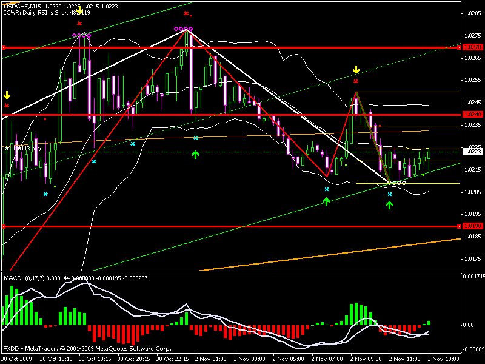
Task: Select the red 1.0190 price level label
Action: coord(472,226)
